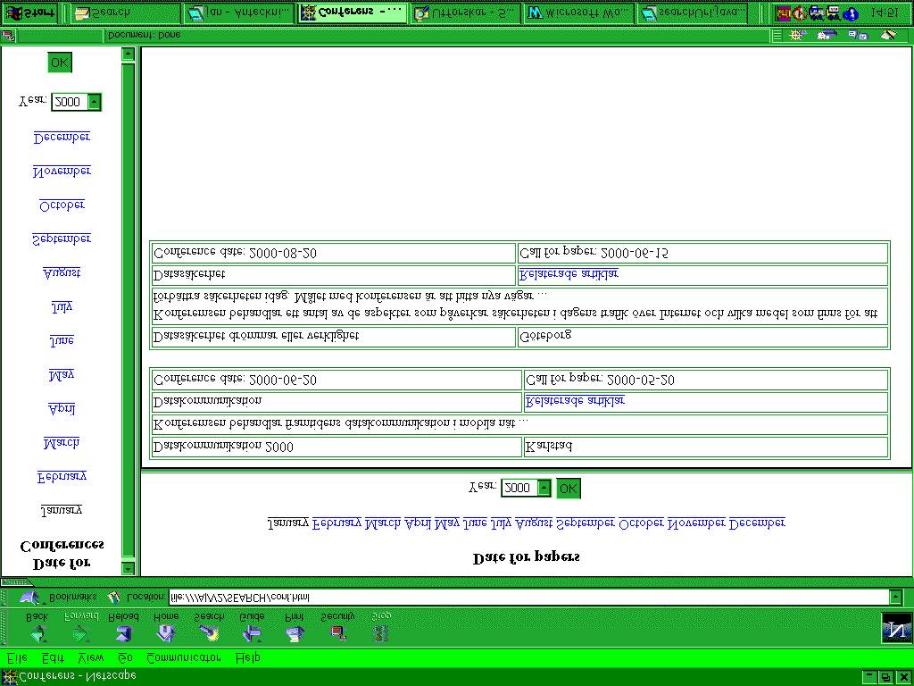Screen dimensions: 914x686
Task: Click the Location URL input field
Action: (528, 597)
